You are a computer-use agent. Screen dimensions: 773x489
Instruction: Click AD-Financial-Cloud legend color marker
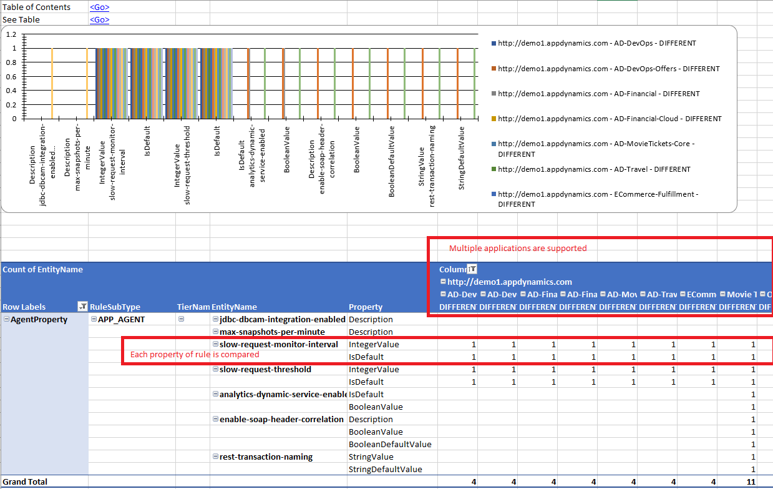pyautogui.click(x=493, y=119)
